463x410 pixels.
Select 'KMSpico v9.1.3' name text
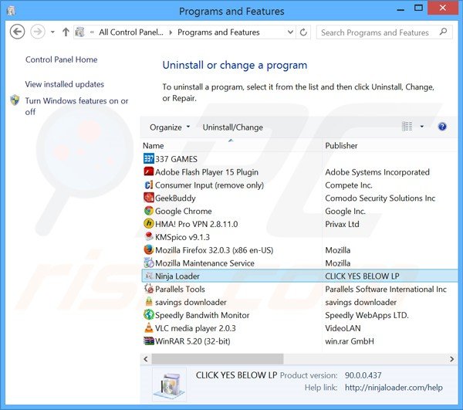[x=182, y=237]
